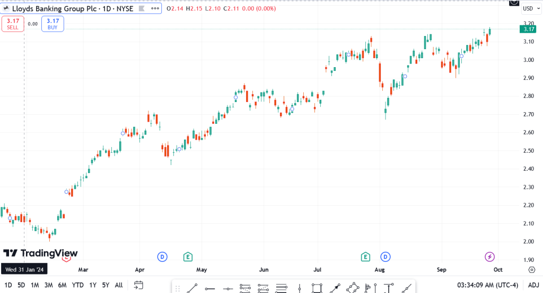This screenshot has width=543, height=293.
Task: Select the horizontal ray drawing tool
Action: (210, 289)
